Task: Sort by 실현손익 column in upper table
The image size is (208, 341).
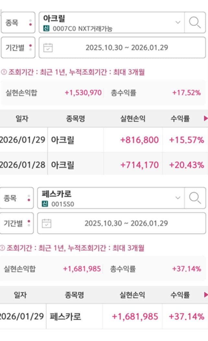Action: pos(133,119)
